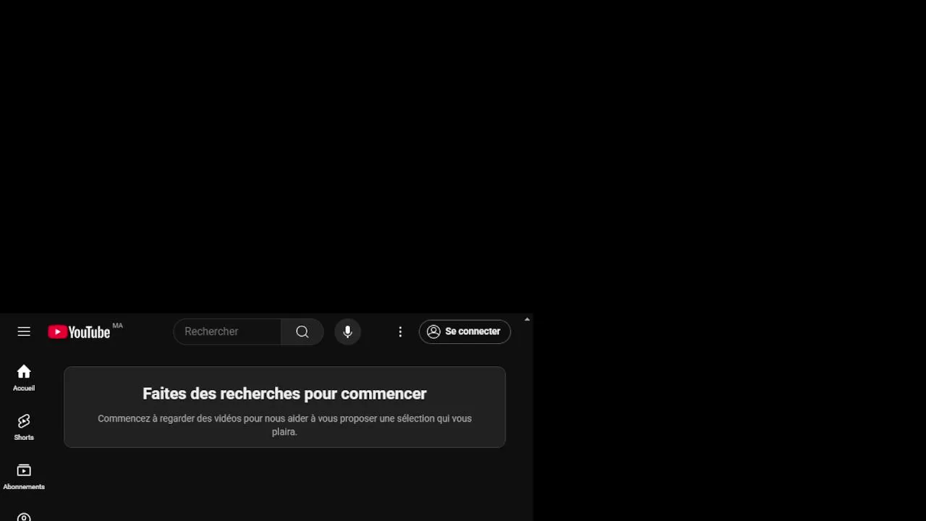Screen dimensions: 926x521
Task: Open Abonnements in the sidebar
Action: [x=24, y=477]
